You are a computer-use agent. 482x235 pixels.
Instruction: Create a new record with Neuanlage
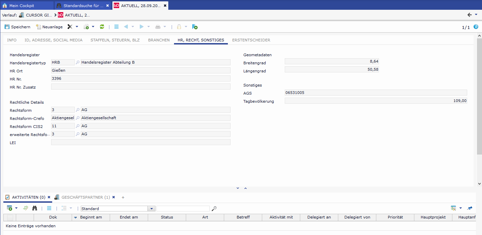pyautogui.click(x=49, y=27)
